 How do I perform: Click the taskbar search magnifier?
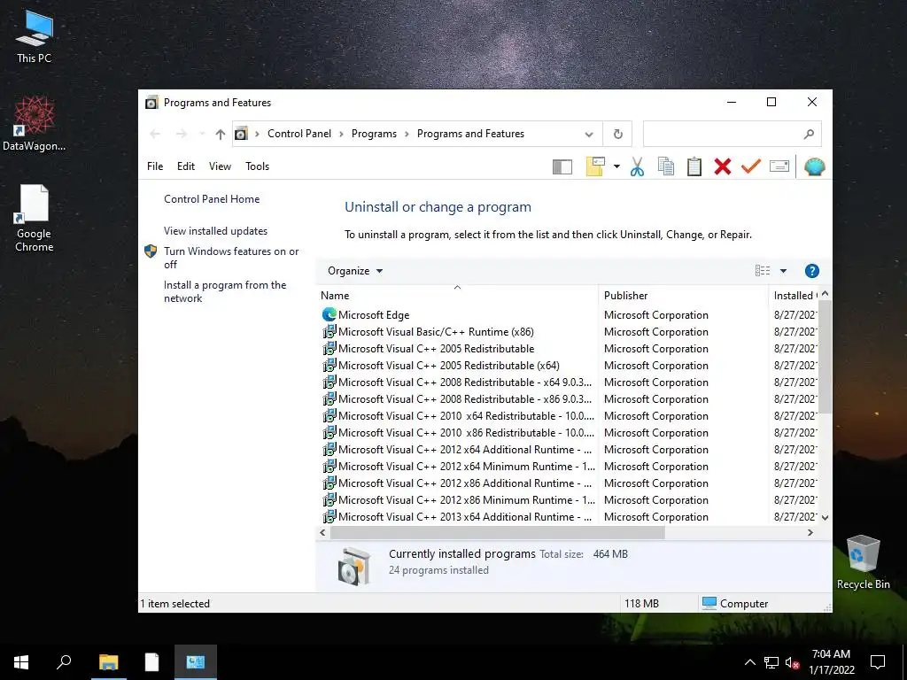pos(64,662)
